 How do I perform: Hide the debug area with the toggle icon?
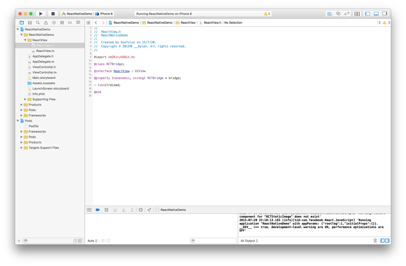click(x=89, y=210)
